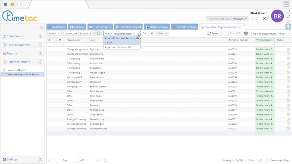Select Timesheet Report tree item
This screenshot has width=292, height=164.
tap(16, 70)
